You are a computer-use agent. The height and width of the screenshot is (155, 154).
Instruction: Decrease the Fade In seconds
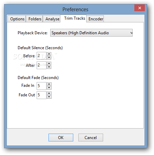click(49, 88)
